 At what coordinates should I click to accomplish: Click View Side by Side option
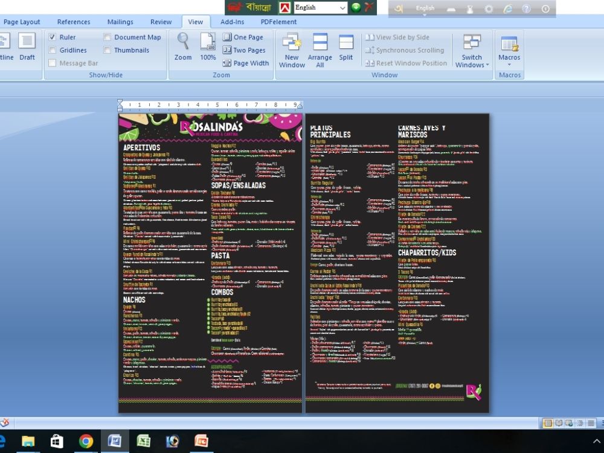point(397,37)
